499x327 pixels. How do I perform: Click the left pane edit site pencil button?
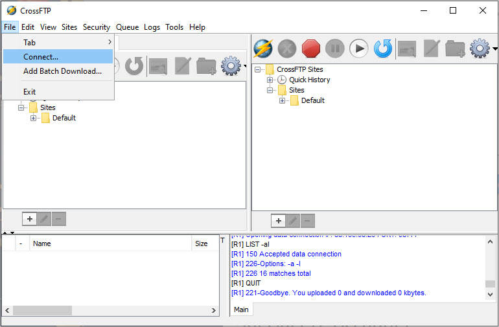44,219
